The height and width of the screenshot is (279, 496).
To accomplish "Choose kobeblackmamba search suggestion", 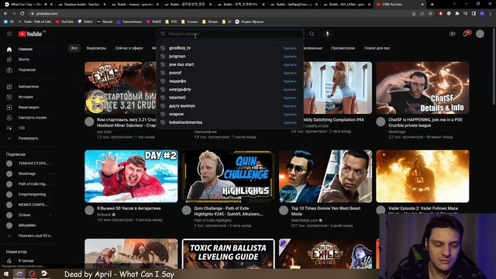I will [185, 122].
